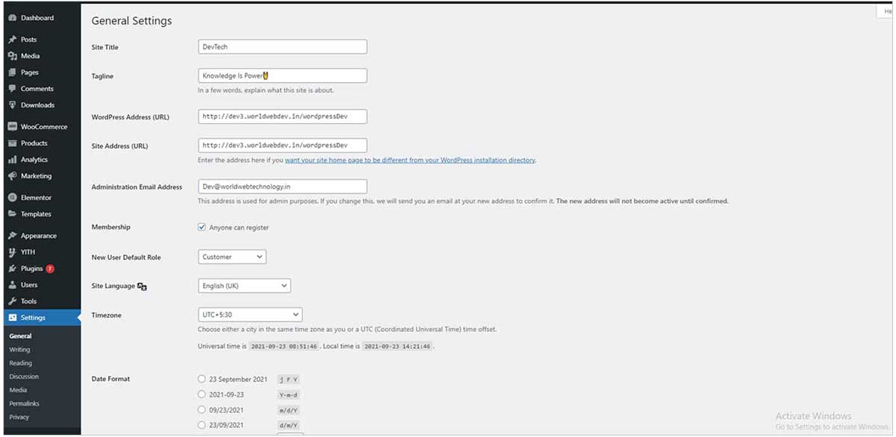
Task: Click the WooCommerce logo icon
Action: [12, 127]
